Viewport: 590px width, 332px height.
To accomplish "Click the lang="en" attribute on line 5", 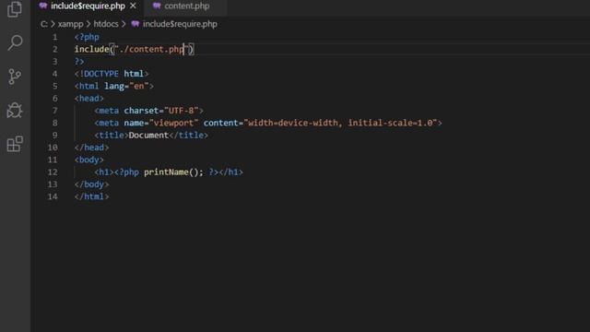I will [126, 86].
